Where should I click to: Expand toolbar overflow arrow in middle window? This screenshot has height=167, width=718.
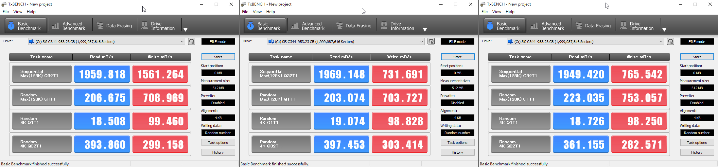tap(425, 30)
